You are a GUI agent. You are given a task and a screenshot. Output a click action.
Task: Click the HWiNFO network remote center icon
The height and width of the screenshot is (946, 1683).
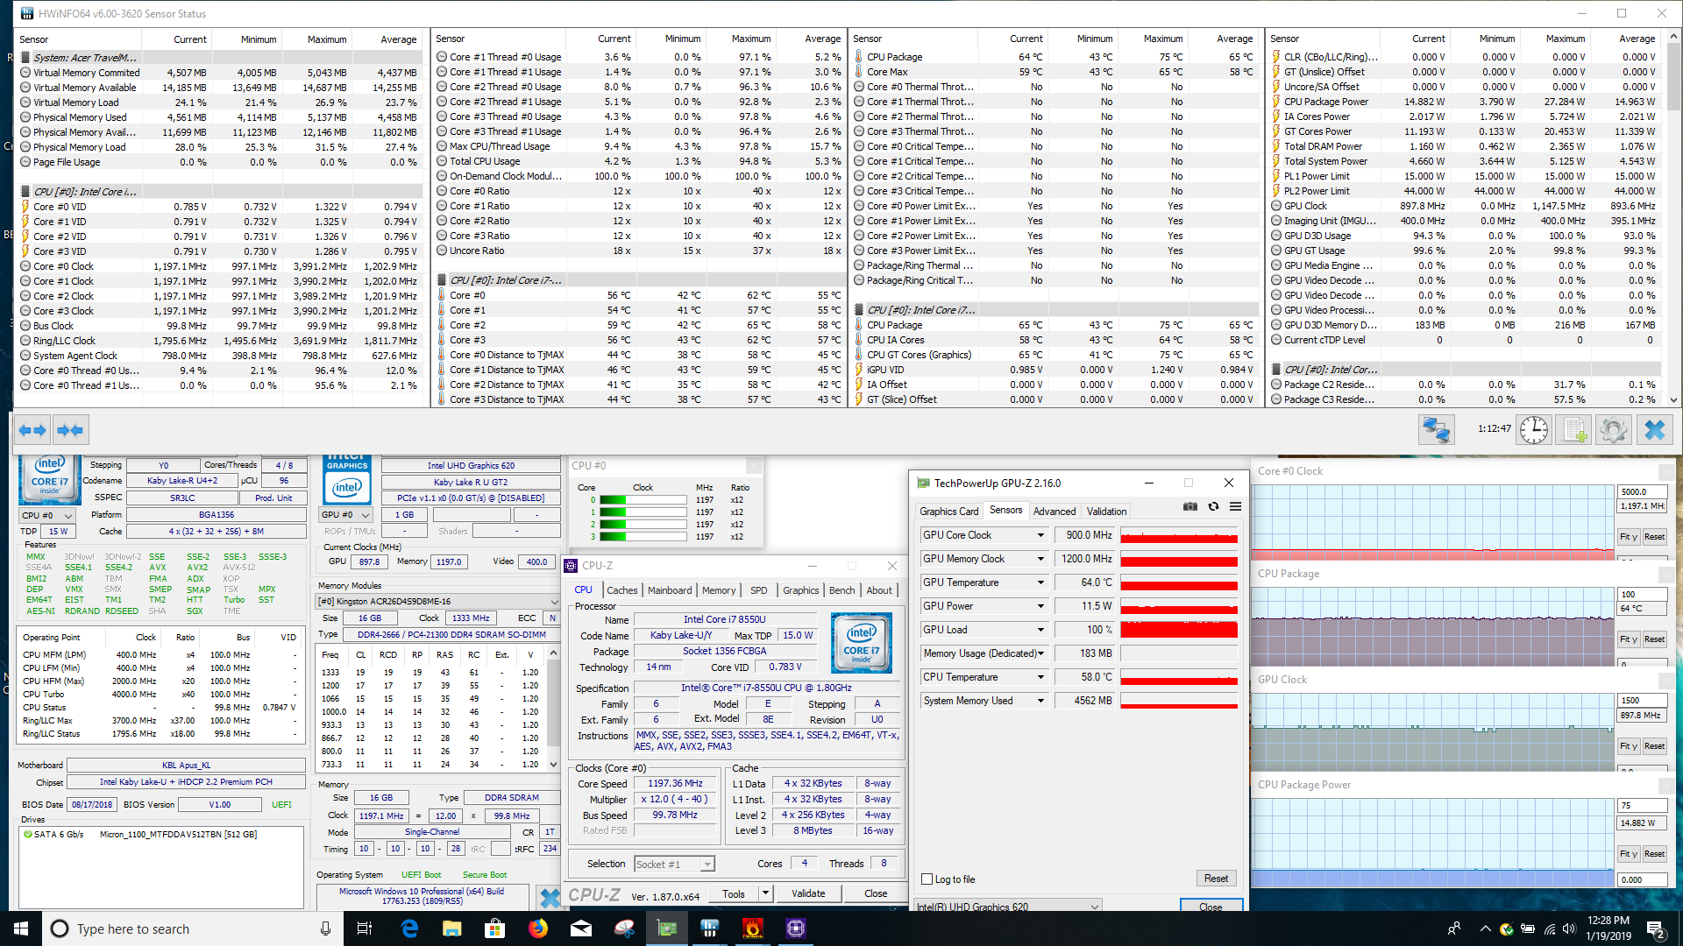tap(1436, 430)
